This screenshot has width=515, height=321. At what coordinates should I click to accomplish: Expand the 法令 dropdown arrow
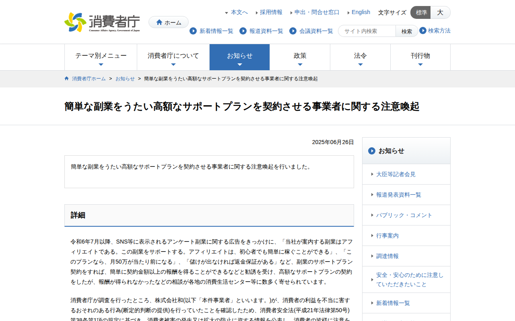[x=360, y=65]
